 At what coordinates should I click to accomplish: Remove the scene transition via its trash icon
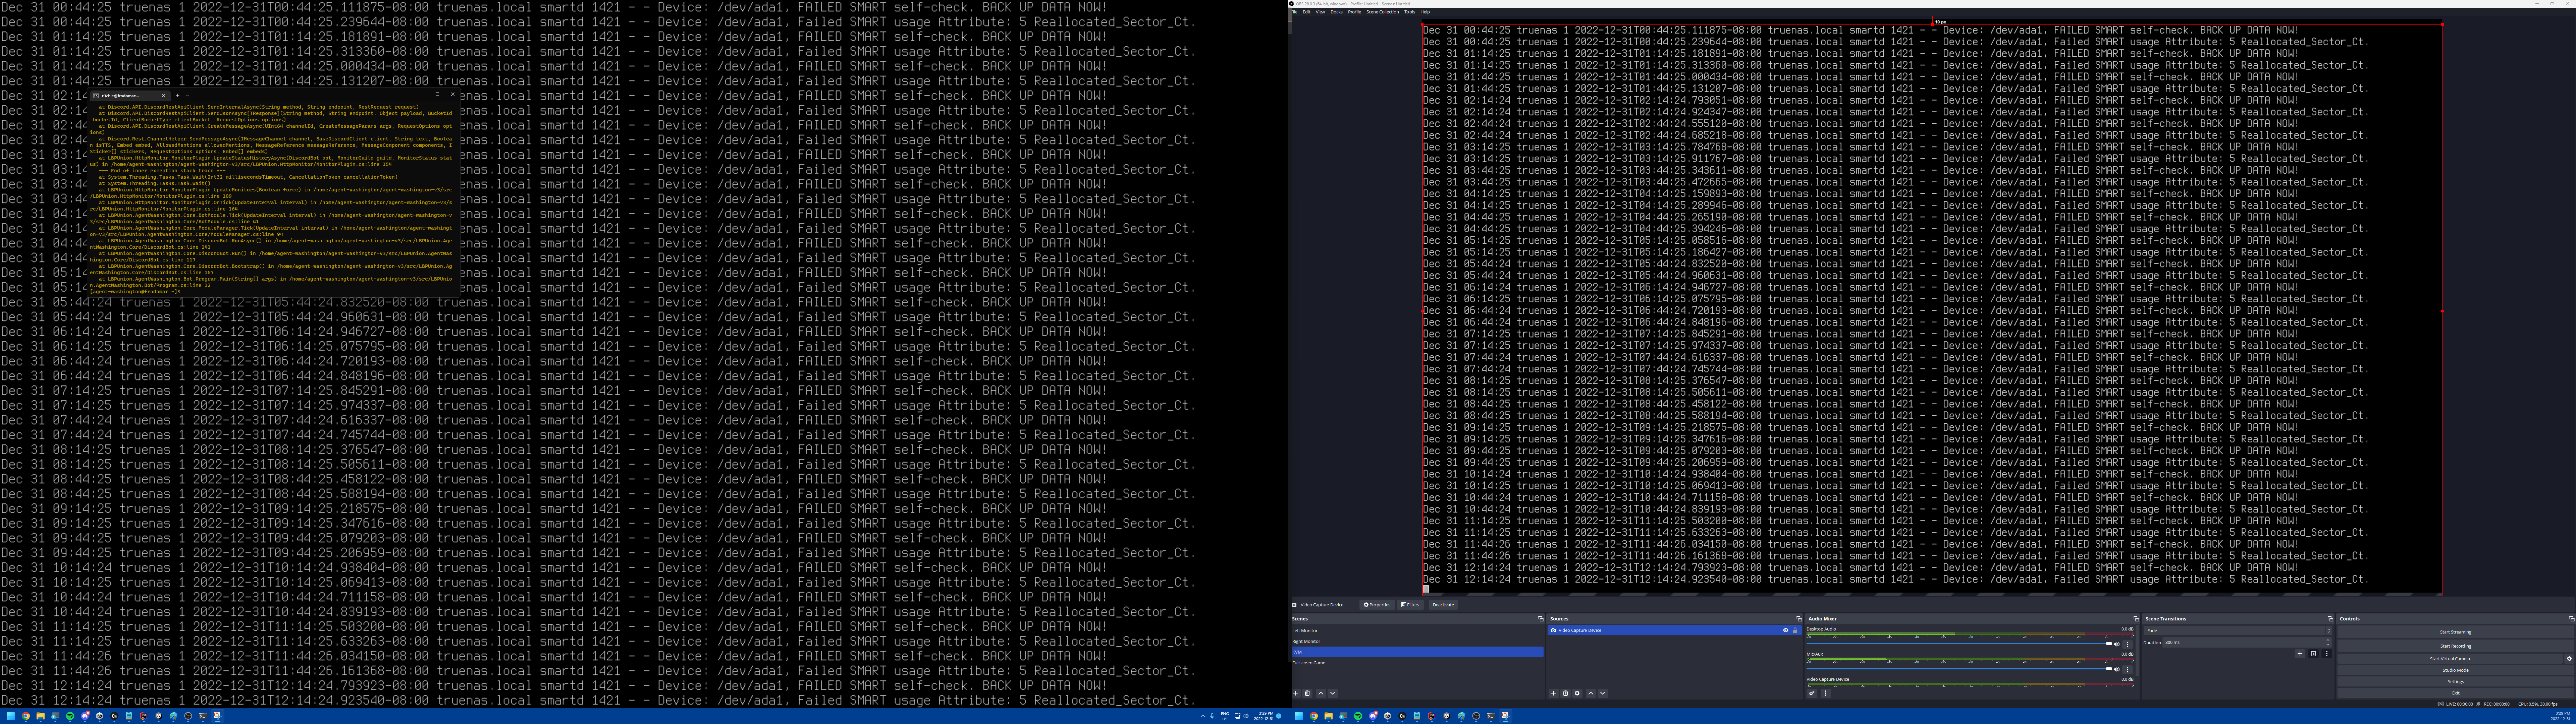[x=2313, y=654]
